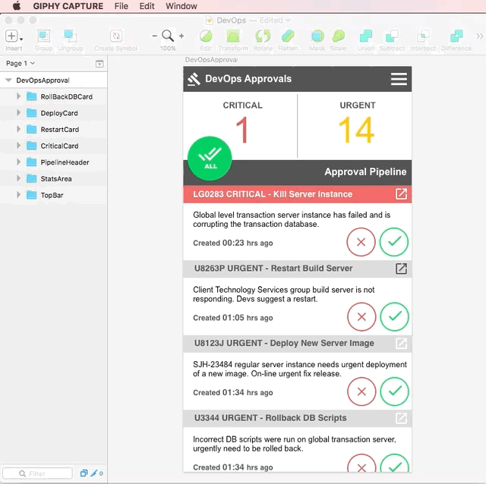Approve the Deploy New Server Image request

point(395,391)
